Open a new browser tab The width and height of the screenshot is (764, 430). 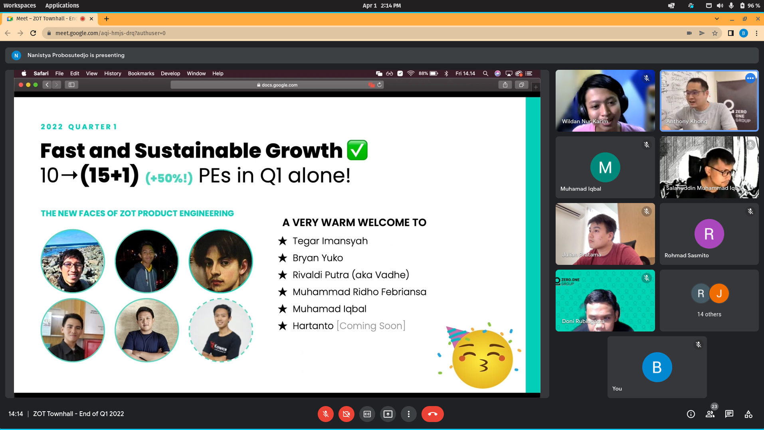pyautogui.click(x=107, y=19)
